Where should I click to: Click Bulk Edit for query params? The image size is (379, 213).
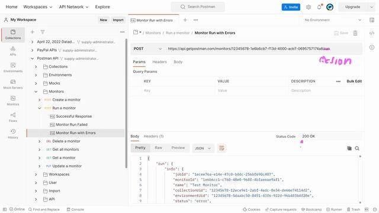pos(354,82)
